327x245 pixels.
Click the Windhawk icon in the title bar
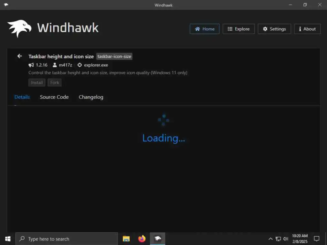(6, 4)
